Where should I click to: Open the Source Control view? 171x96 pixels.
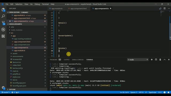click(x=3, y=23)
